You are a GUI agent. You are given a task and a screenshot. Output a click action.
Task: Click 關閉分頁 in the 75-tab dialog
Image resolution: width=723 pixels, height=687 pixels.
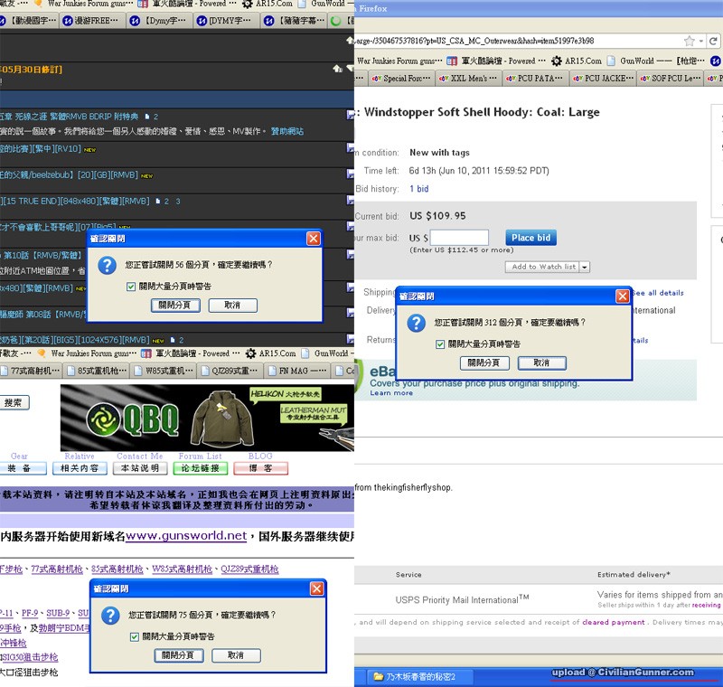(179, 654)
